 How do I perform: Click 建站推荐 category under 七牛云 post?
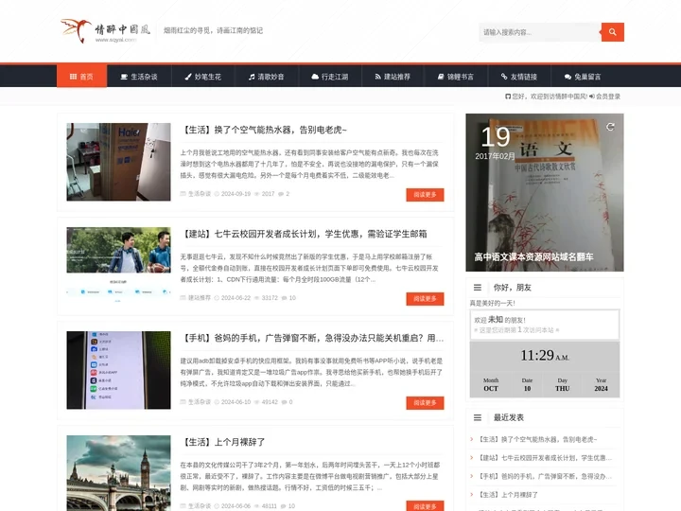click(x=199, y=298)
